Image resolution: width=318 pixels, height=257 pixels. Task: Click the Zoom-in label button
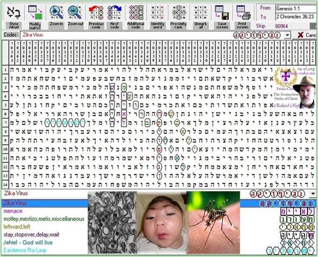pyautogui.click(x=56, y=25)
